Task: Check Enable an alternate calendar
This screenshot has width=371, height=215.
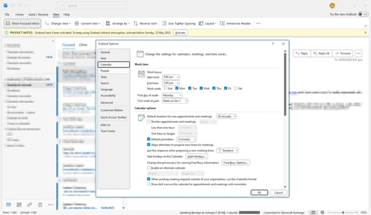Action: click(148, 168)
